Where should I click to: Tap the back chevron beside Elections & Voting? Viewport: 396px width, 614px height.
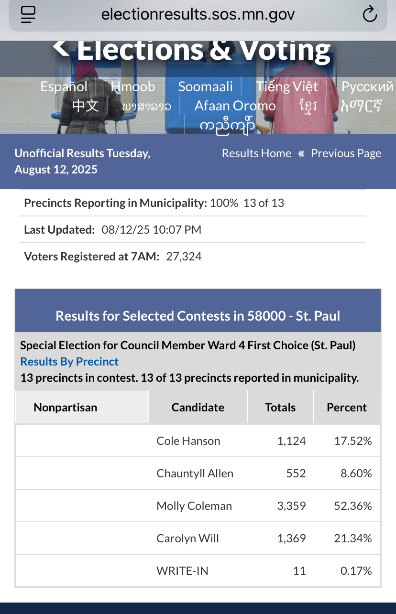click(60, 48)
